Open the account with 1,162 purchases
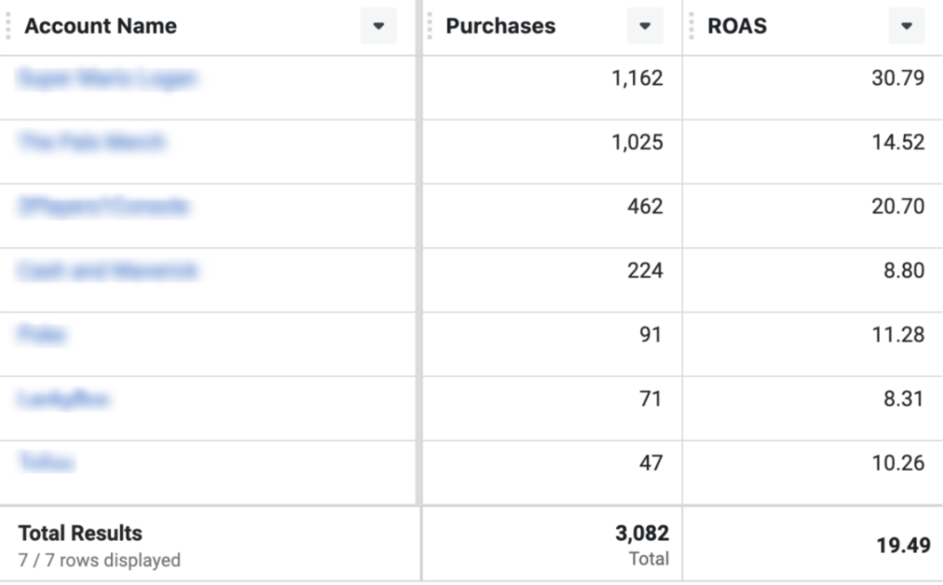943x585 pixels. coord(106,78)
